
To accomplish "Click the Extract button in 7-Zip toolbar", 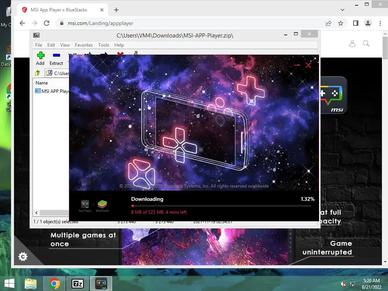I will tap(56, 59).
